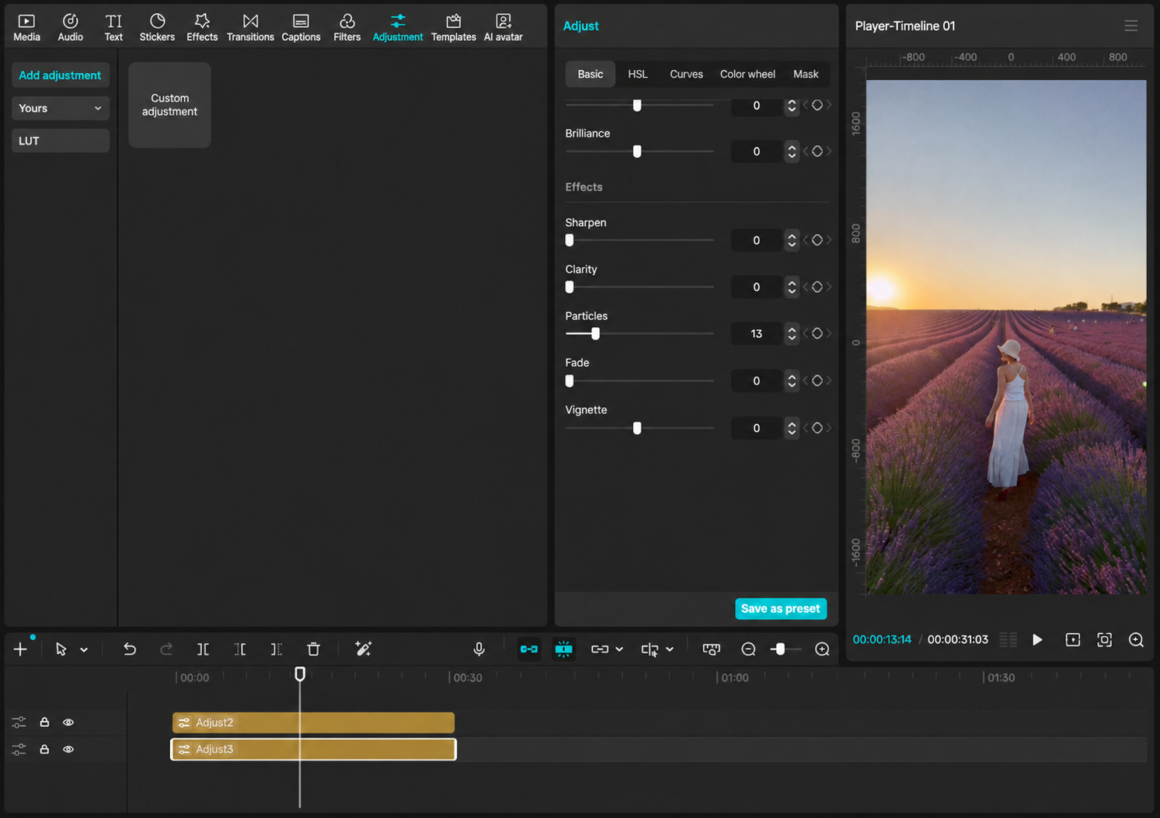This screenshot has height=818, width=1160.
Task: Click the Sharpen value input field
Action: pyautogui.click(x=756, y=240)
